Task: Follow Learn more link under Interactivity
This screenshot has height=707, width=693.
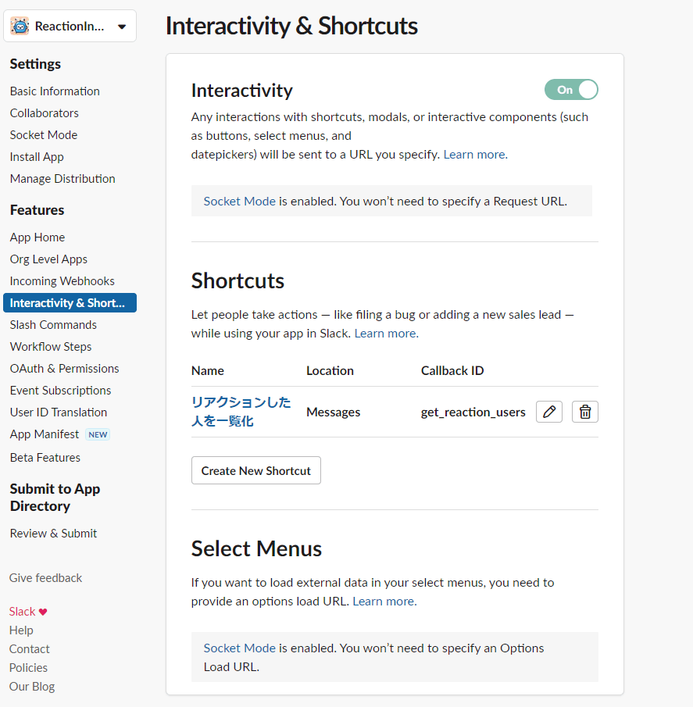Action: [x=475, y=154]
